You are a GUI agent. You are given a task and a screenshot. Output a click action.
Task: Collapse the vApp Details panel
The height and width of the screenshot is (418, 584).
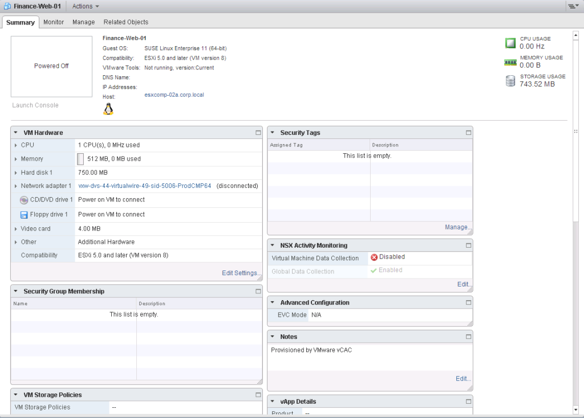click(x=272, y=401)
